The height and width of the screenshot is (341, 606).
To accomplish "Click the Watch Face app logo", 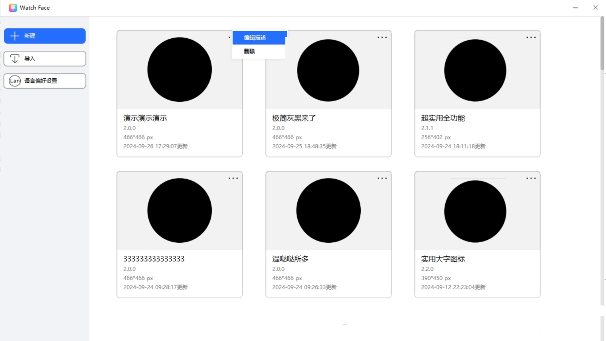I will tap(13, 8).
